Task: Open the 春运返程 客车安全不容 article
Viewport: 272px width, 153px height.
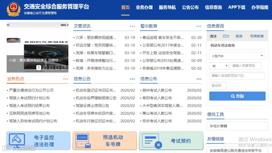Action: point(163,38)
